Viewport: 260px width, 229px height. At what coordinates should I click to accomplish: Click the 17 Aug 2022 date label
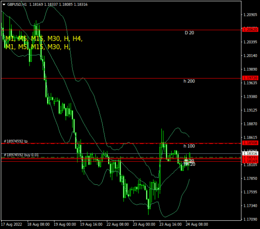pos(12,224)
